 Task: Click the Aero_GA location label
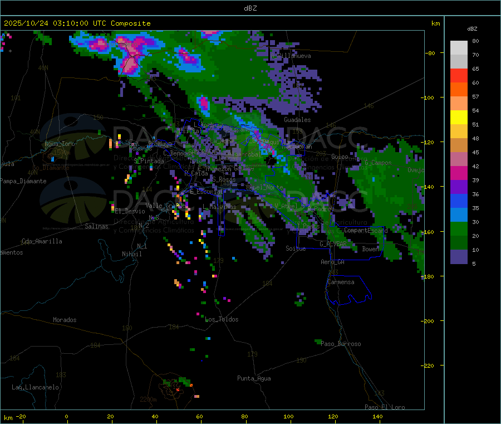pyautogui.click(x=332, y=262)
